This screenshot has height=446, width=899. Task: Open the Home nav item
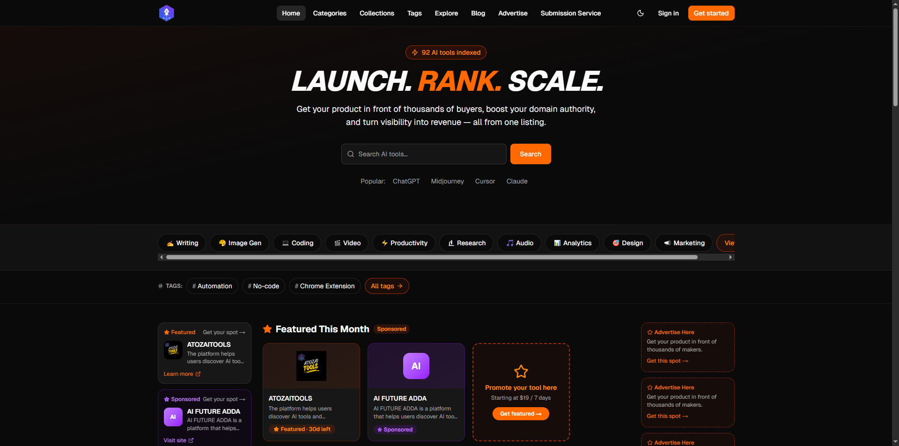(x=291, y=13)
